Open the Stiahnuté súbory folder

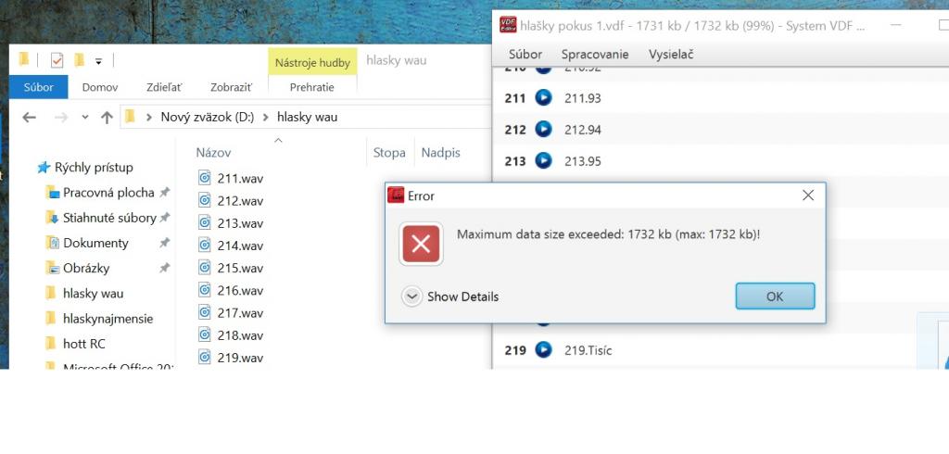coord(108,218)
